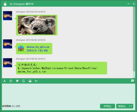Open the koala image thumbnail
The image size is (137, 112).
37,25
